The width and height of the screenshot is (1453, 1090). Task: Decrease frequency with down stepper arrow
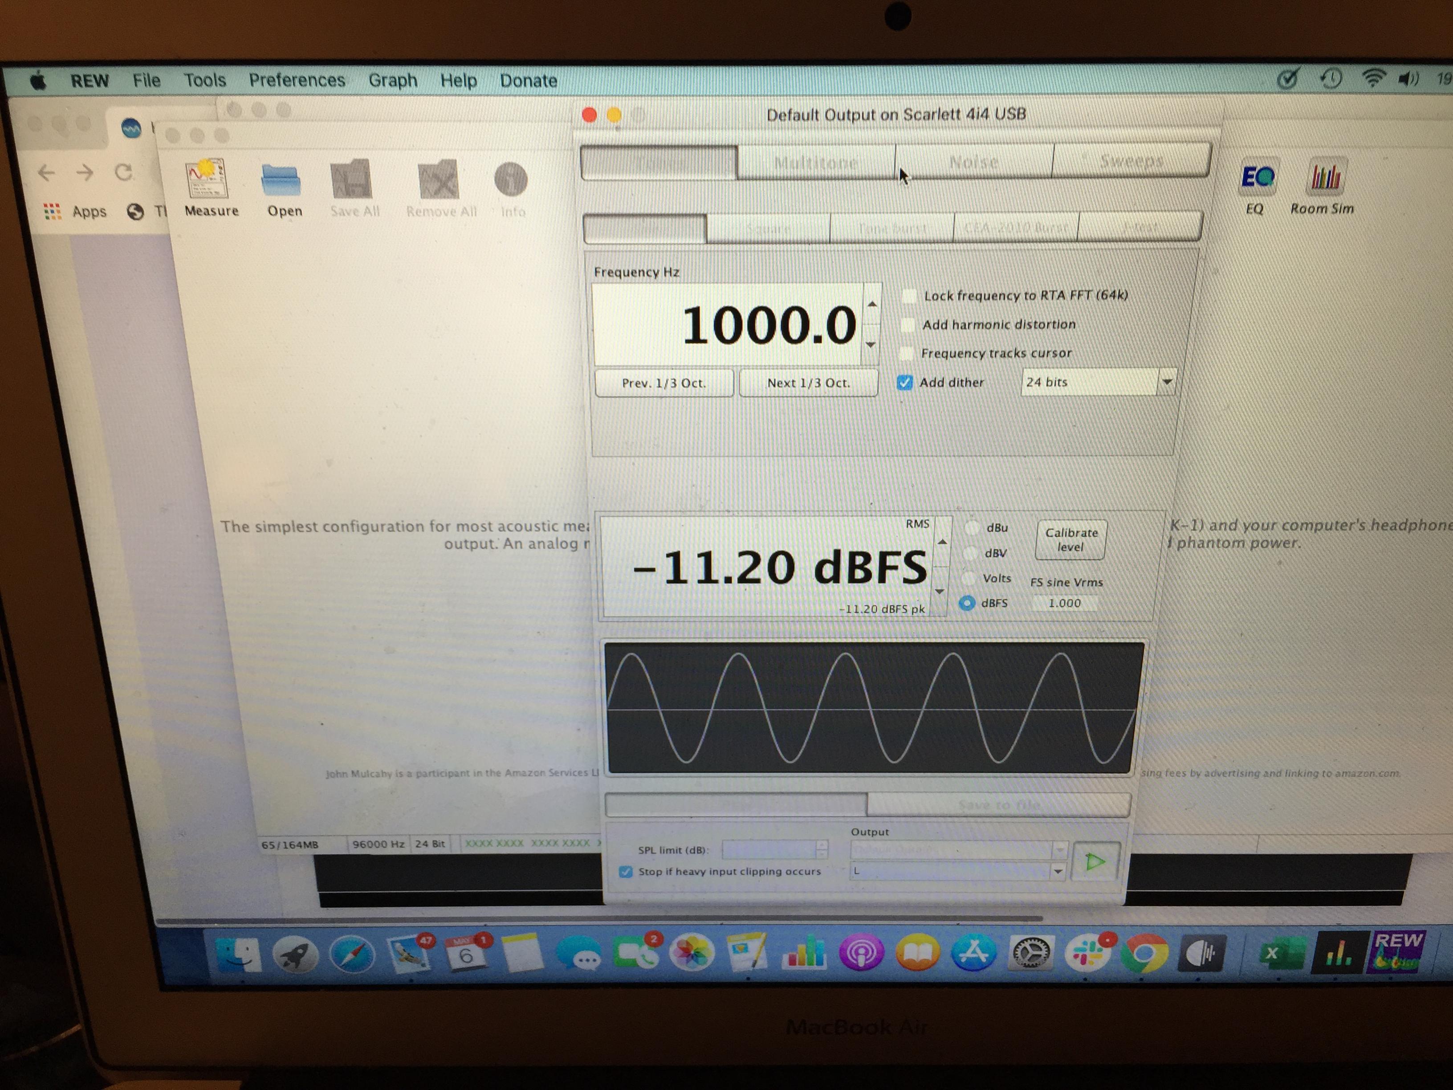coord(871,344)
